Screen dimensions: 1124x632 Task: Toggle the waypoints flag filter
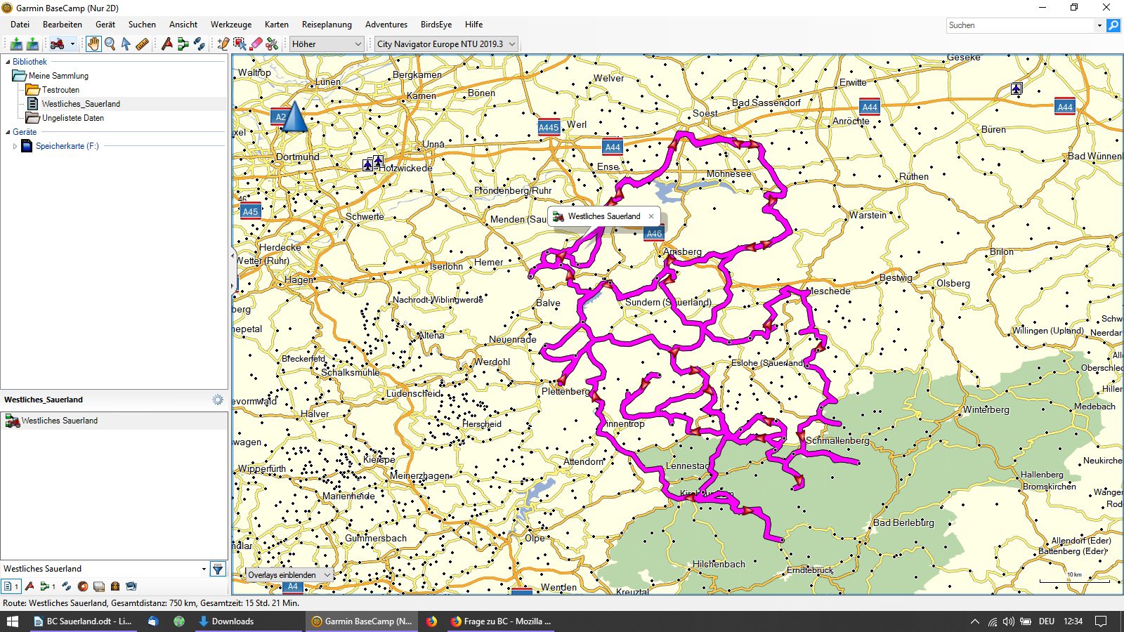[30, 586]
